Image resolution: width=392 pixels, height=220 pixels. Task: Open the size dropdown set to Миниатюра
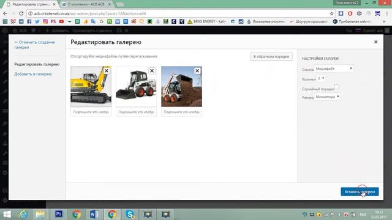click(327, 97)
